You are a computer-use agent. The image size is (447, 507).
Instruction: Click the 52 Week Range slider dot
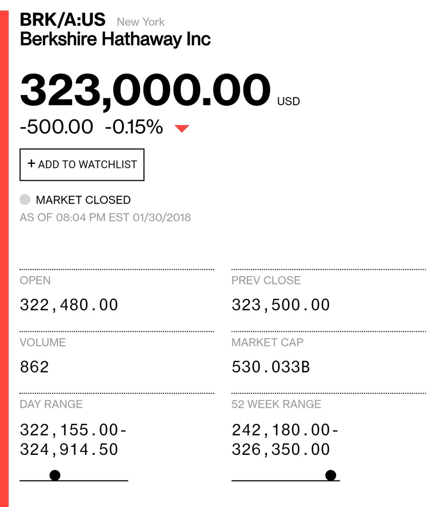(331, 475)
